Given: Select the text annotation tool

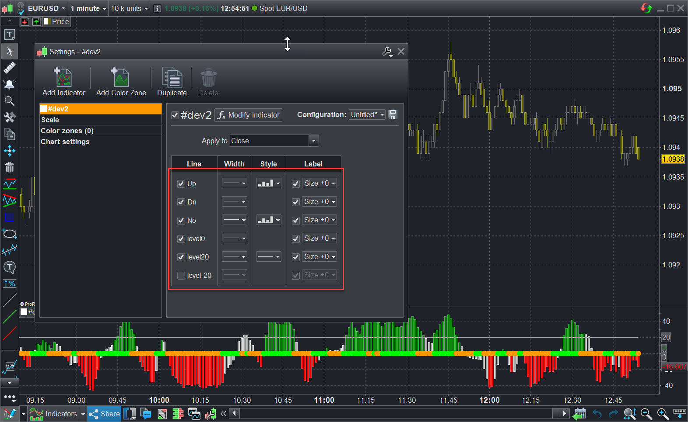Looking at the screenshot, I should 9,35.
